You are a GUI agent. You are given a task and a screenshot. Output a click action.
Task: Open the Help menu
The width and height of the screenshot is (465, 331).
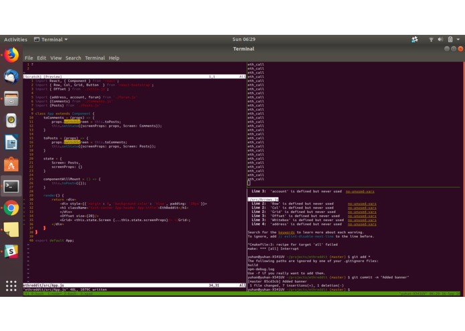114,58
